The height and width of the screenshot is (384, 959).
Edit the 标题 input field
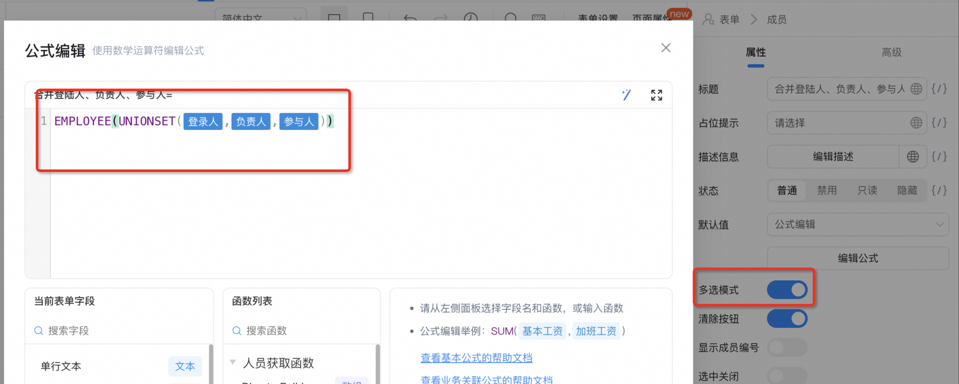pyautogui.click(x=847, y=89)
